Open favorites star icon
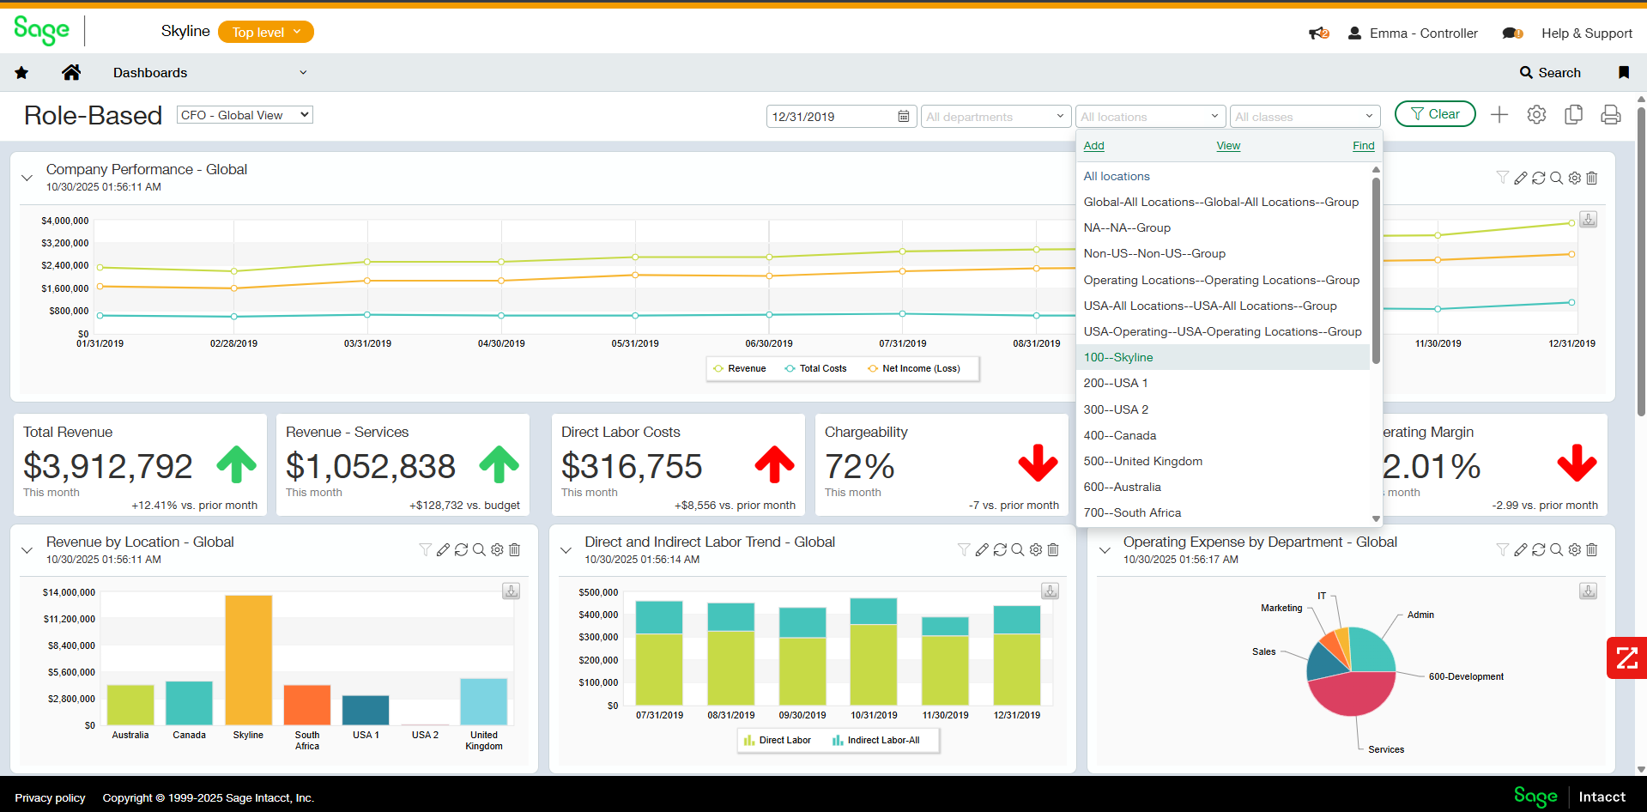This screenshot has height=812, width=1647. coord(21,73)
